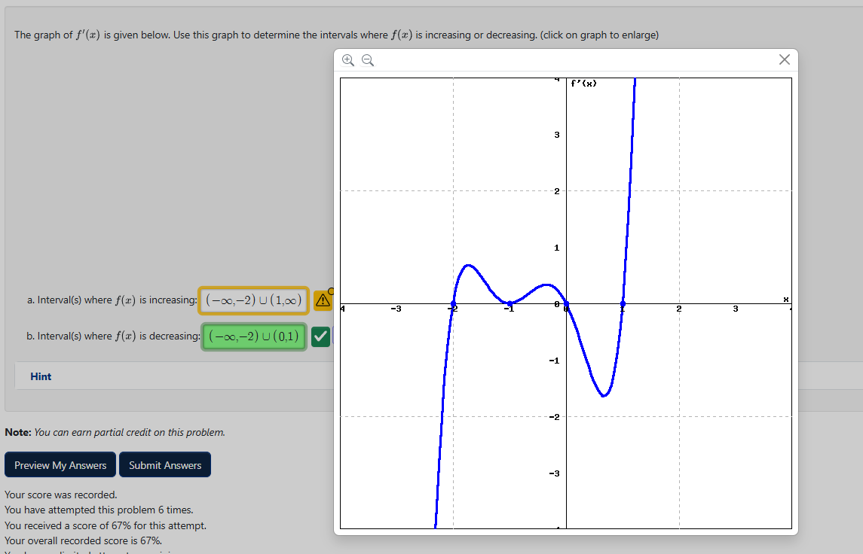This screenshot has width=863, height=554.
Task: Dismiss the enlarged graph with the X
Action: pyautogui.click(x=784, y=59)
